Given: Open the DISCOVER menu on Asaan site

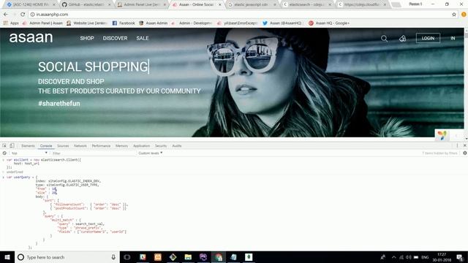Looking at the screenshot, I should [116, 38].
